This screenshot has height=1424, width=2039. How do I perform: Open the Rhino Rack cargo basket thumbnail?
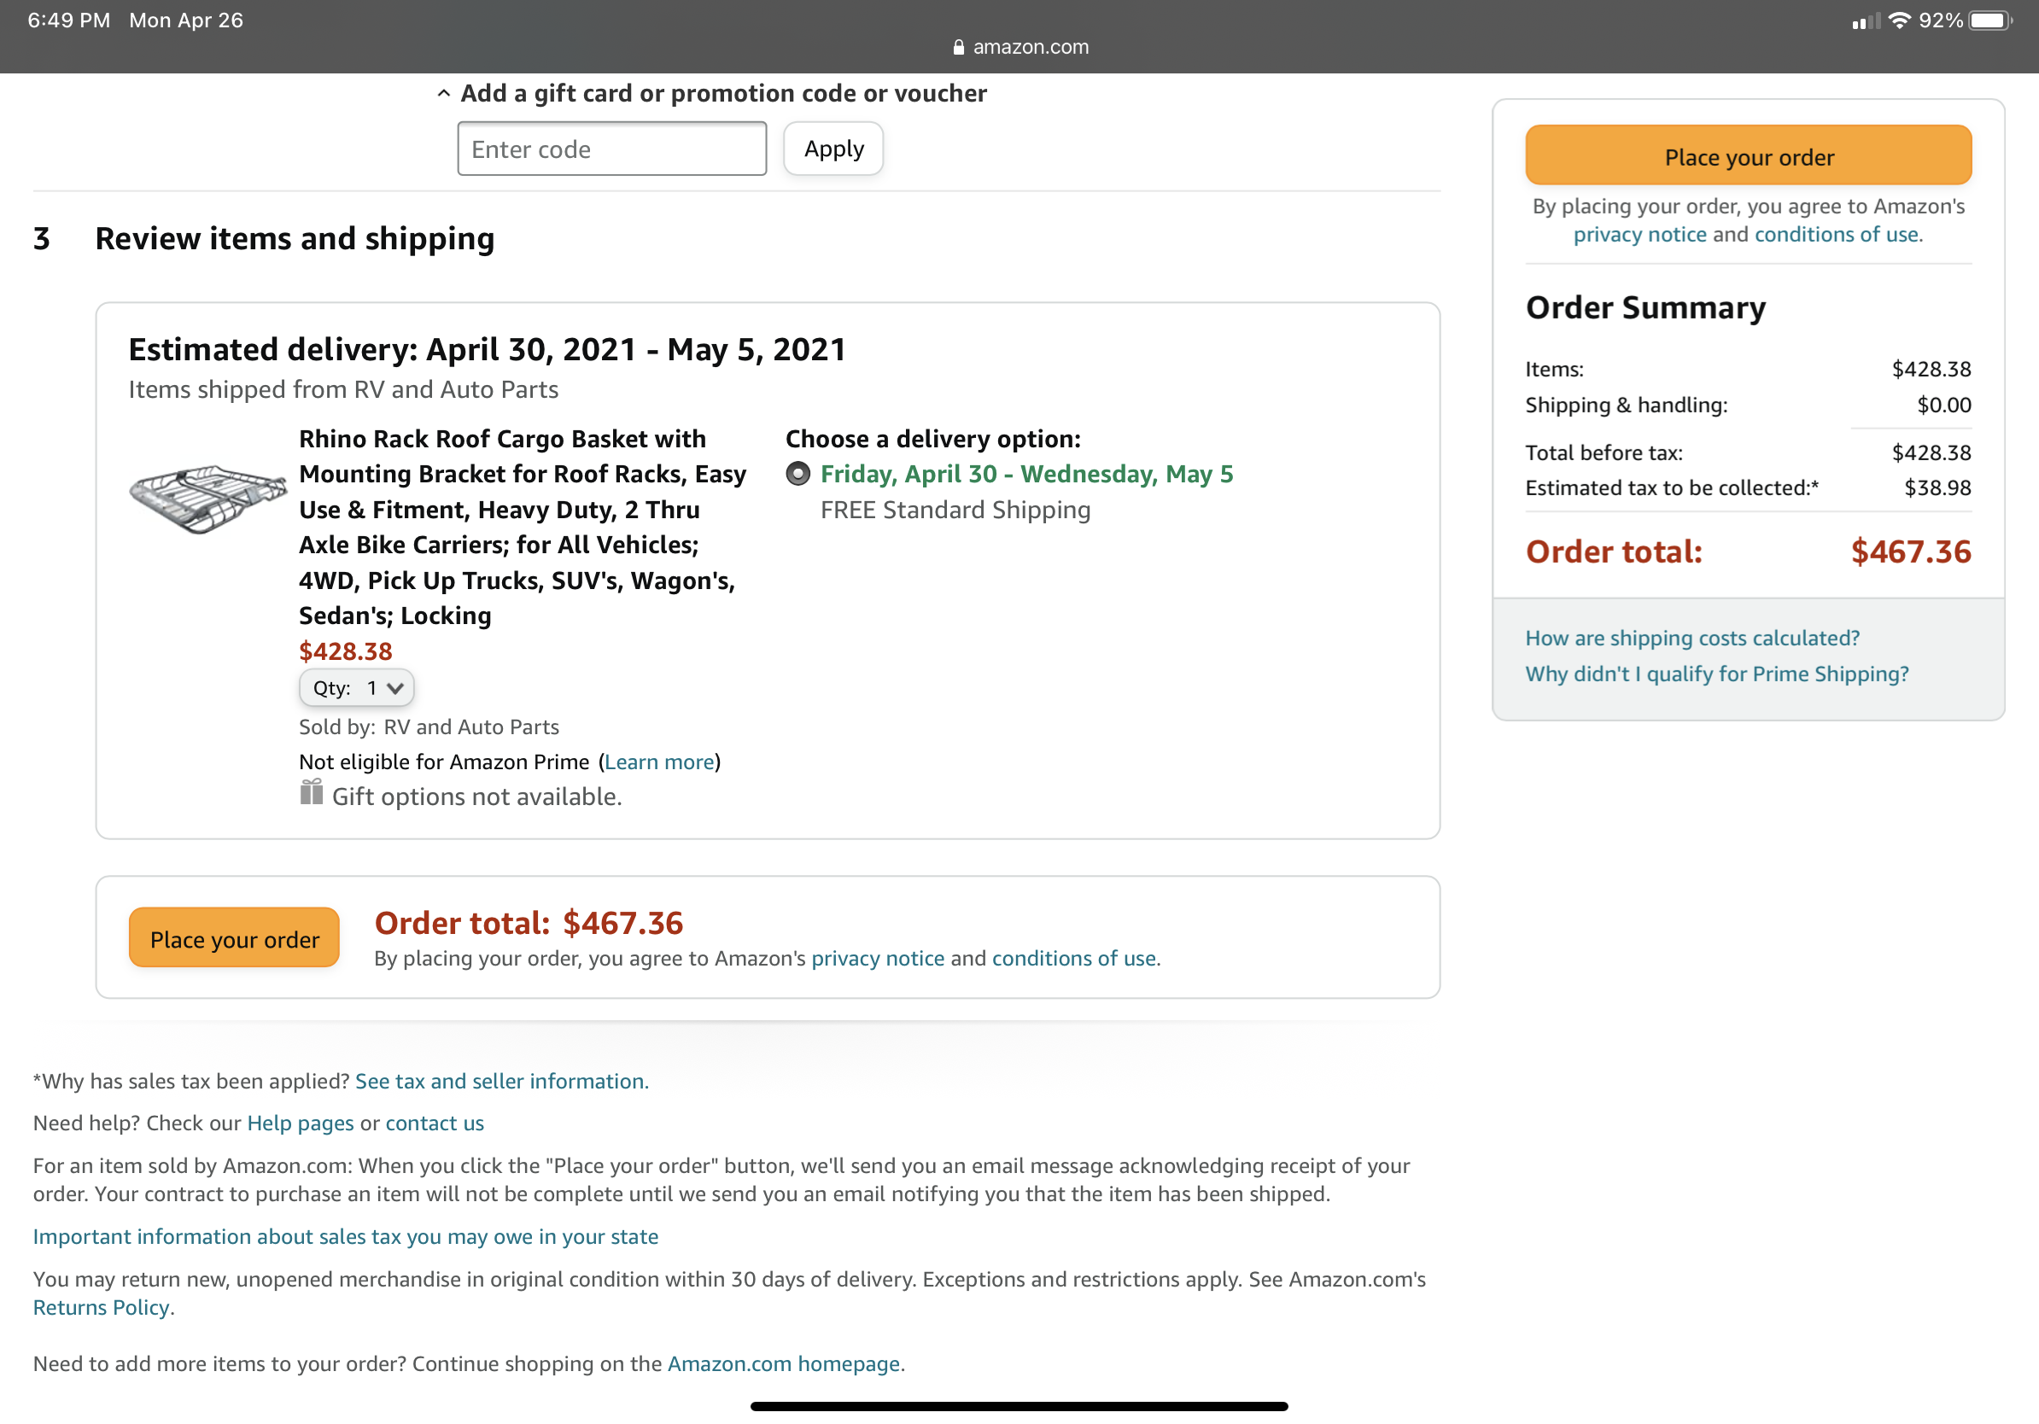tap(207, 499)
